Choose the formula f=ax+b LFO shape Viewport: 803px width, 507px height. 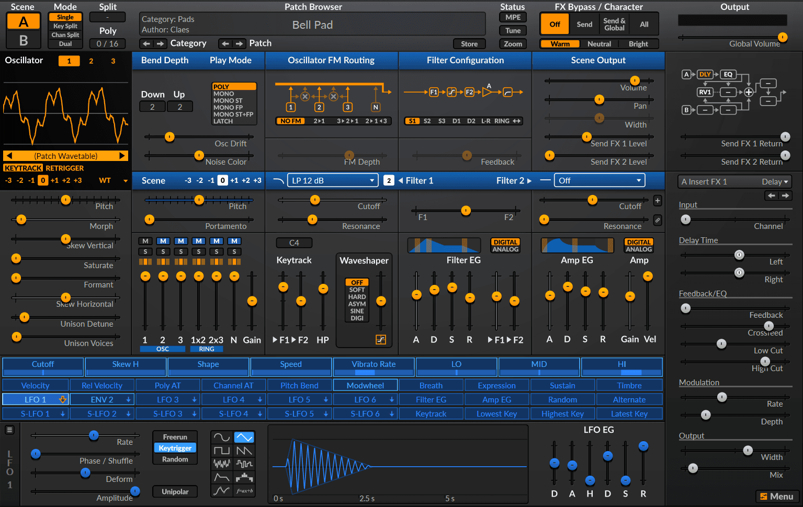(x=244, y=491)
